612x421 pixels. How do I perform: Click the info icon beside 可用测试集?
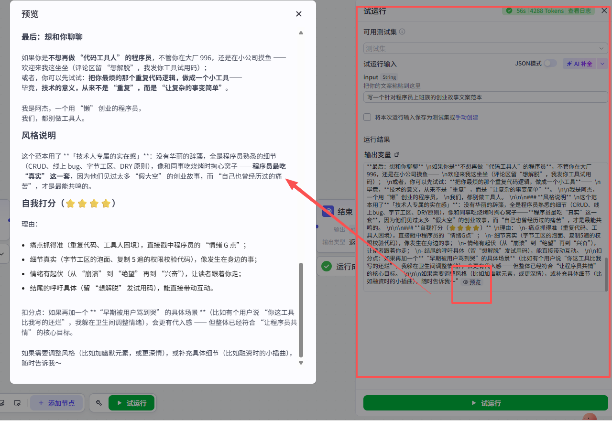pos(402,32)
